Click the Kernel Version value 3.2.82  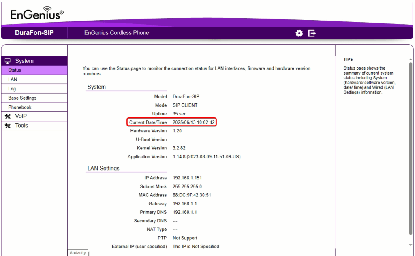tap(179, 148)
